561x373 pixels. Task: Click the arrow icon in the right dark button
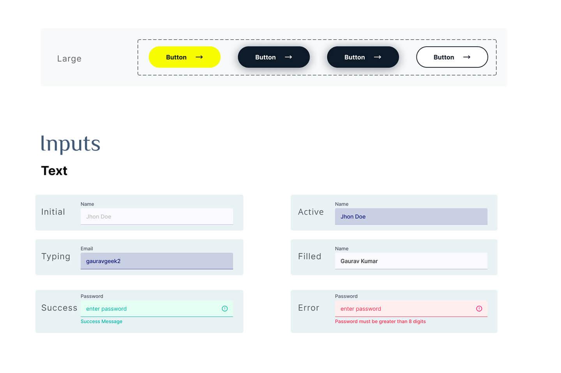pos(377,57)
